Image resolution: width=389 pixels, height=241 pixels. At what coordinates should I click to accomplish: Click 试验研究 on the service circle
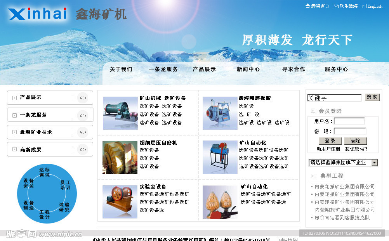64,207
